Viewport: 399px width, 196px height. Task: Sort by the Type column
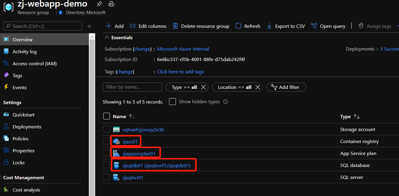pos(350,117)
